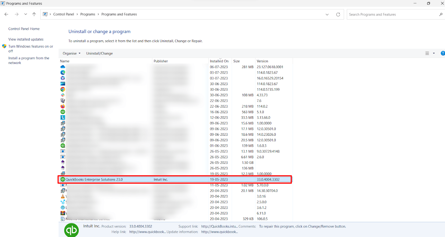This screenshot has height=237, width=445.
Task: Expand the chevron after Programs breadcrumb
Action: 98,14
